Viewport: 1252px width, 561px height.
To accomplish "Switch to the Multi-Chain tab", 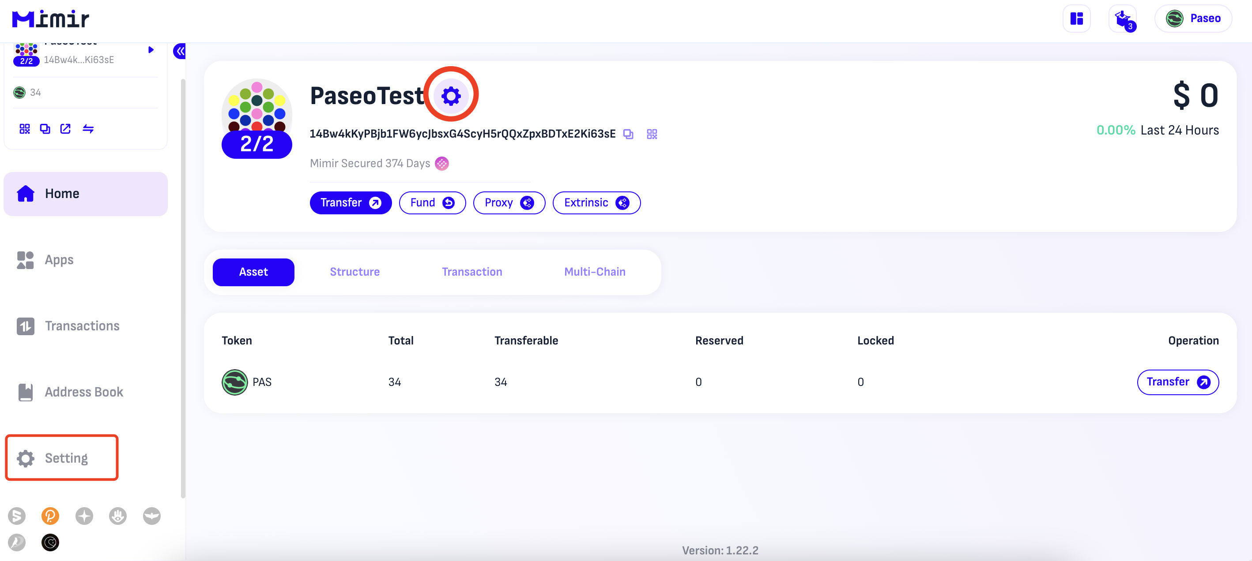I will click(594, 272).
